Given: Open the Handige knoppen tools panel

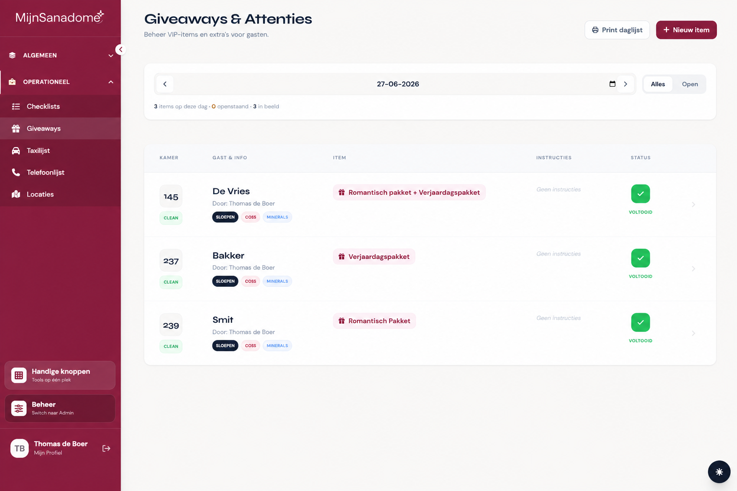Looking at the screenshot, I should point(60,375).
